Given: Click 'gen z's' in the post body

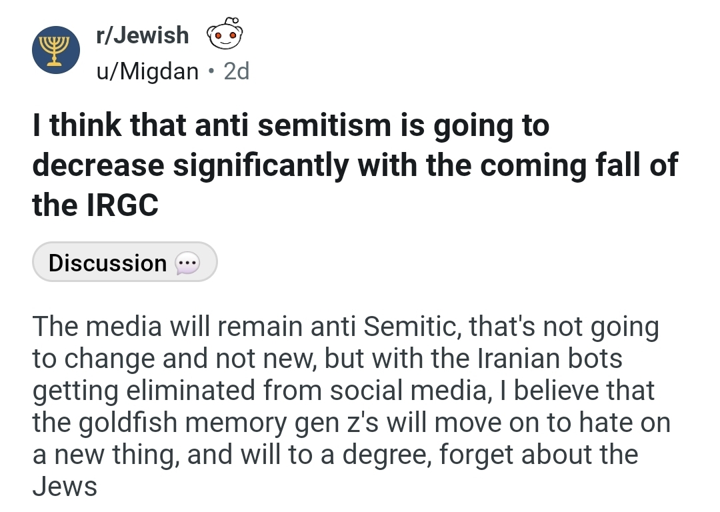Looking at the screenshot, I should tap(336, 423).
